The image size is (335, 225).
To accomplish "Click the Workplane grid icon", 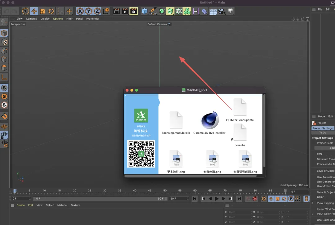I will 4,127.
